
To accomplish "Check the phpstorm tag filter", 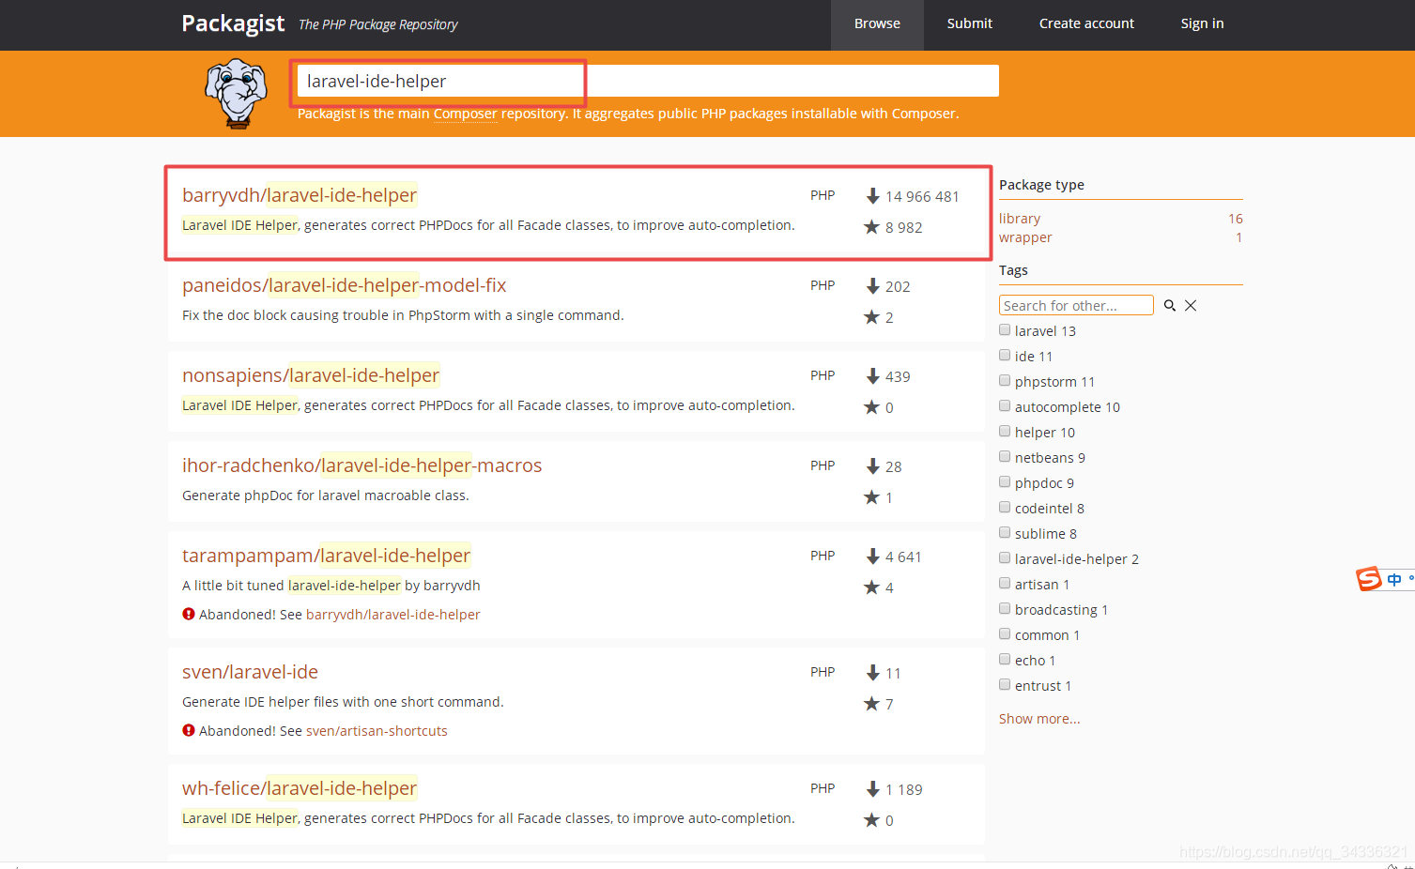I will 1005,380.
